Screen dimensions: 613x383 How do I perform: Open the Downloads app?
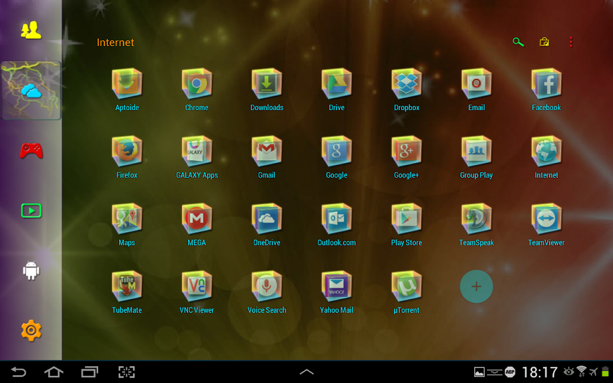click(266, 84)
